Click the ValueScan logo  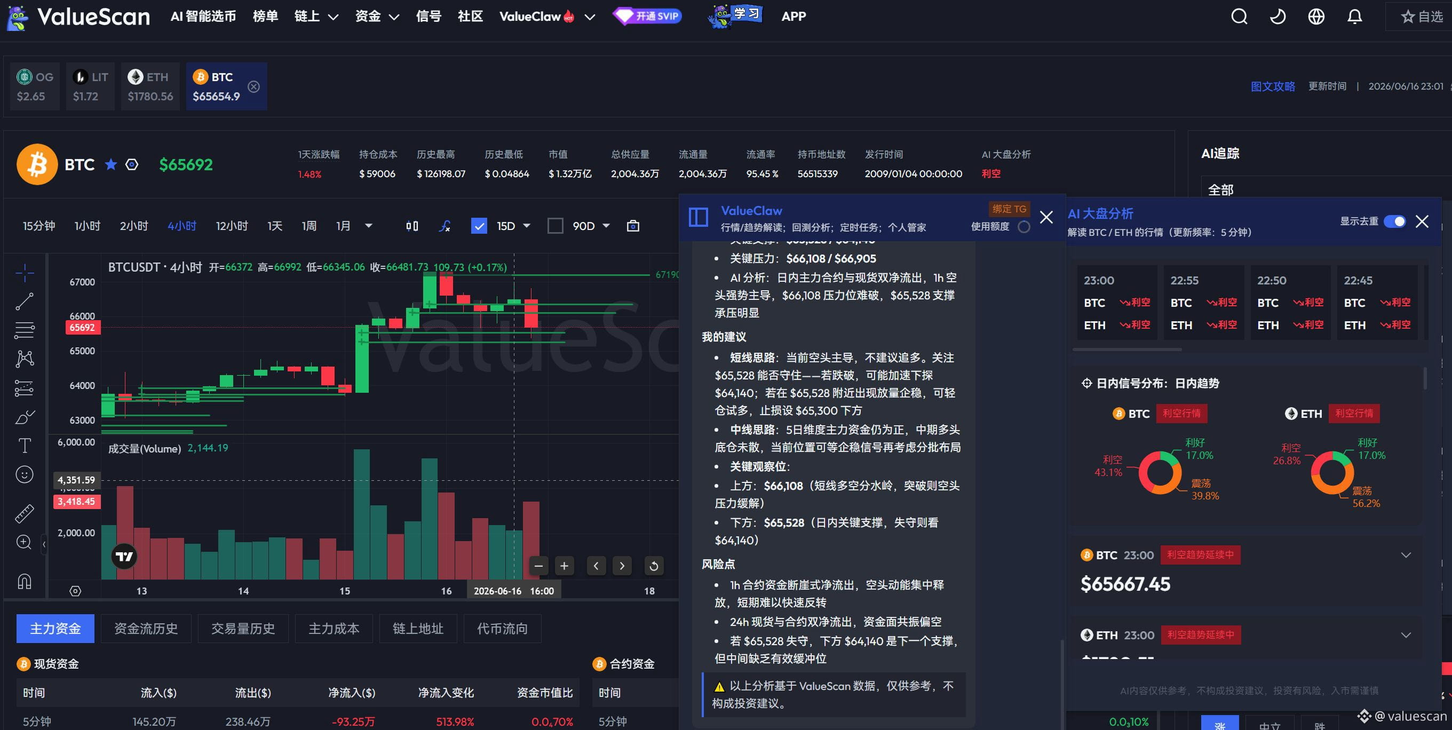point(79,17)
